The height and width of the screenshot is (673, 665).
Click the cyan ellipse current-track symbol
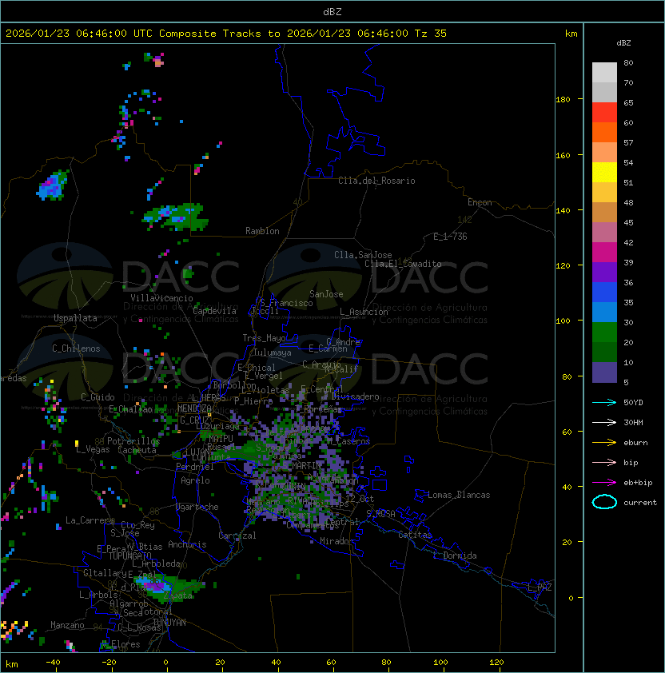604,502
